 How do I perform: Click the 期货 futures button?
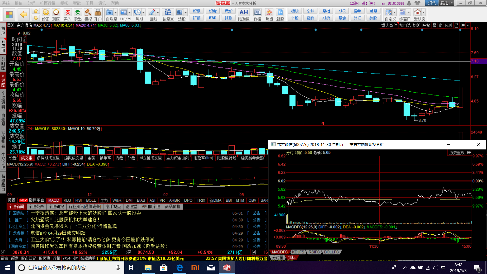click(326, 18)
